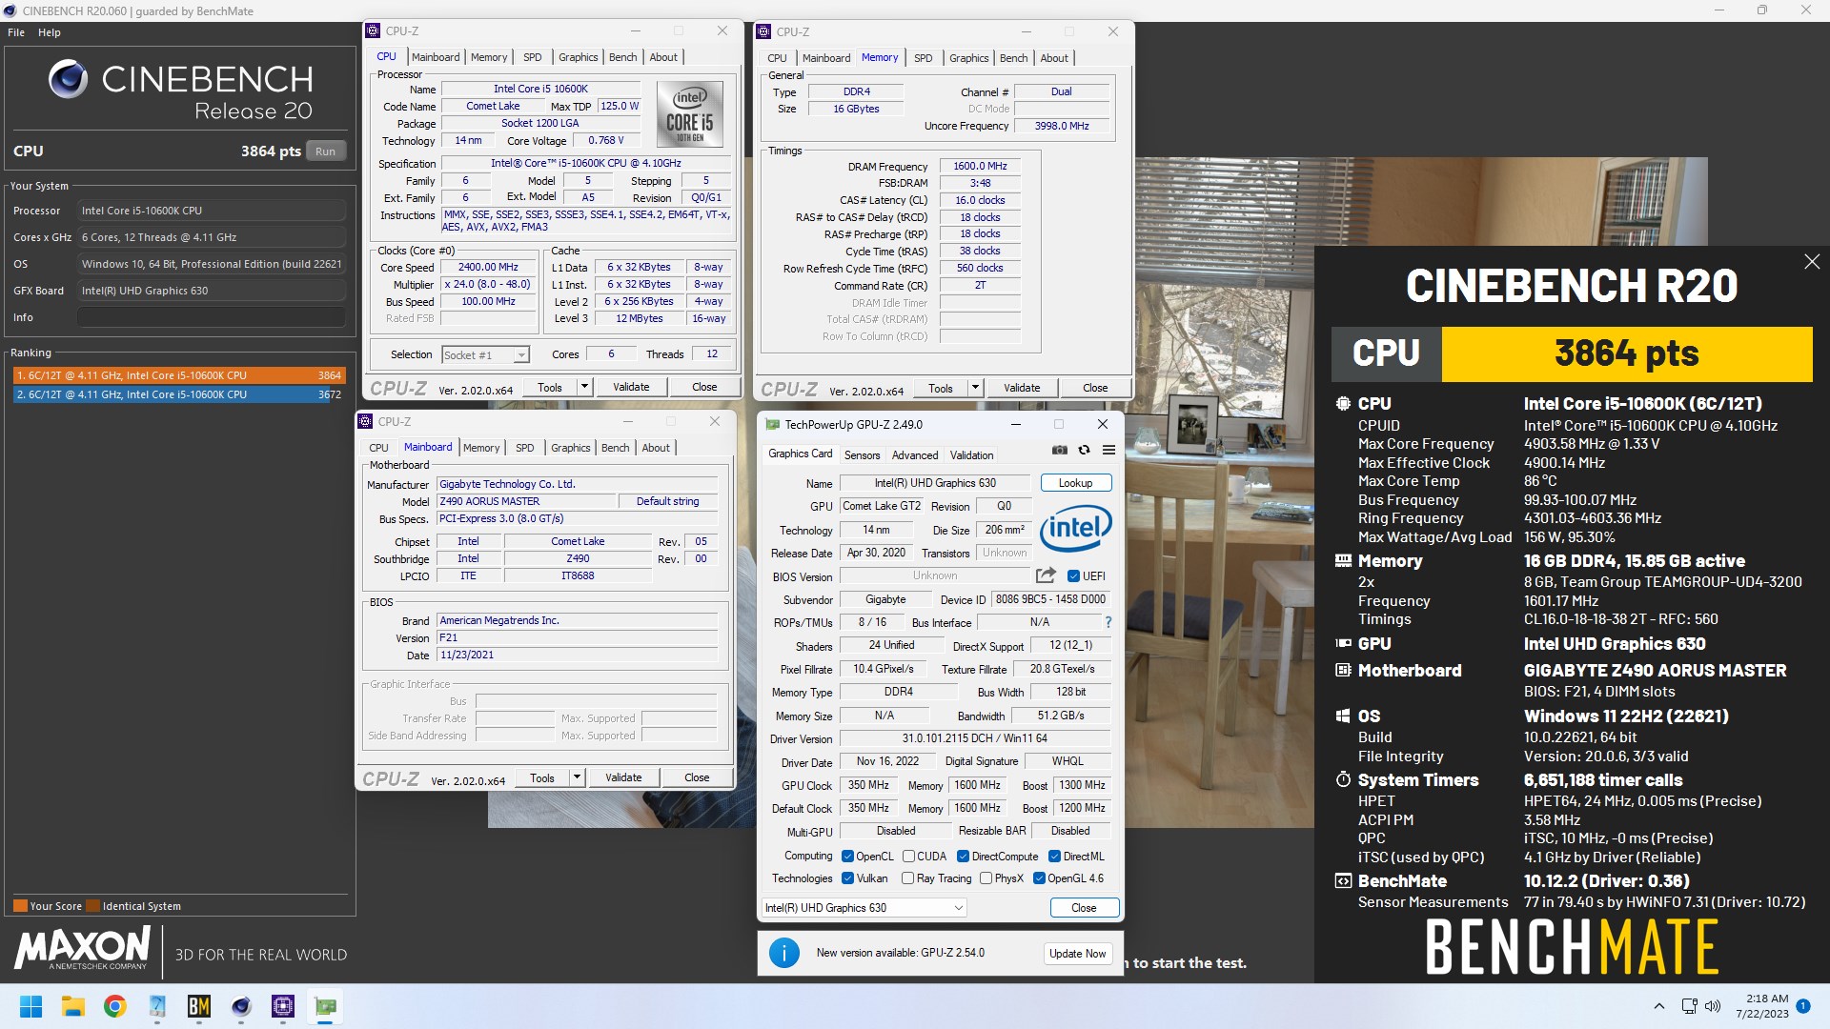Screen dimensions: 1830x1029
Task: Click the Your Score orange legend swatch
Action: coord(20,906)
